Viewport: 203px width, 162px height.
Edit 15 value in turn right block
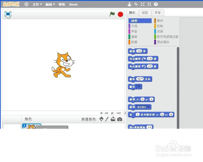150,59
